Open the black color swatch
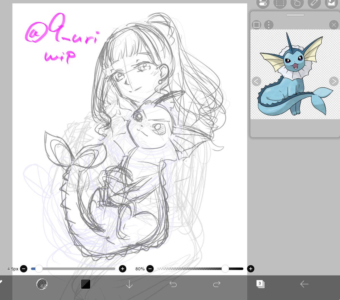Screen dimensions: 340x300 [x=86, y=284]
